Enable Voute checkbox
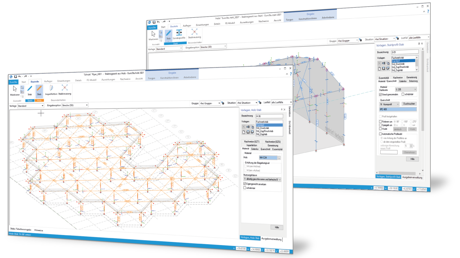460x258 pixels. pos(380,129)
